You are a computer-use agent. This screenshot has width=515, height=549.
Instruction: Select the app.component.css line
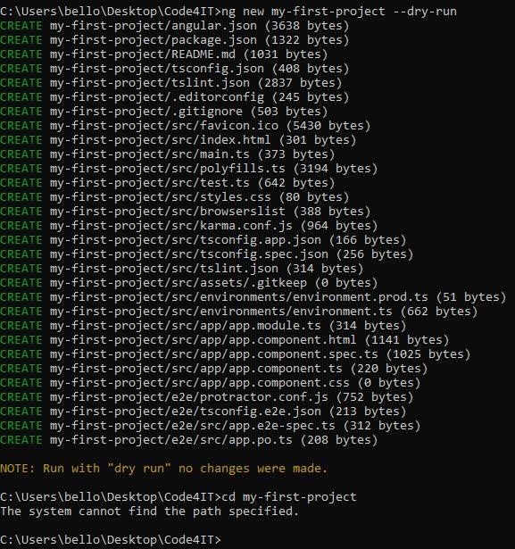[210, 383]
